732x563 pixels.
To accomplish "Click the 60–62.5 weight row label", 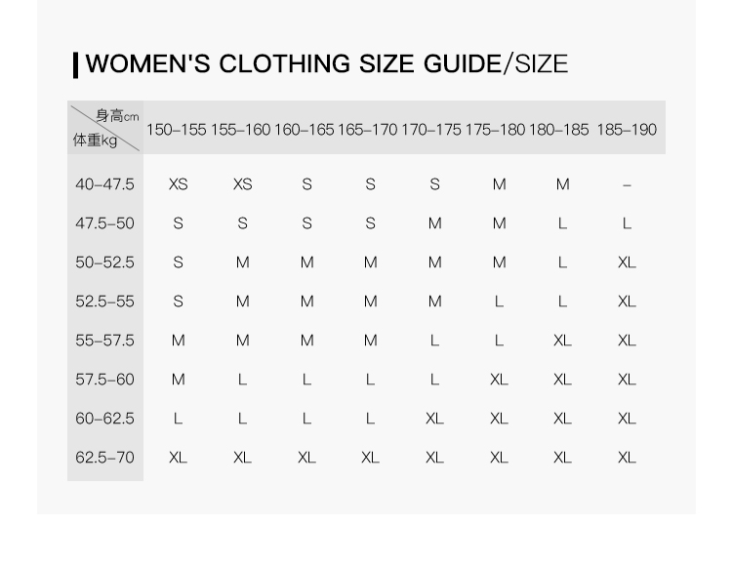I will tap(104, 419).
